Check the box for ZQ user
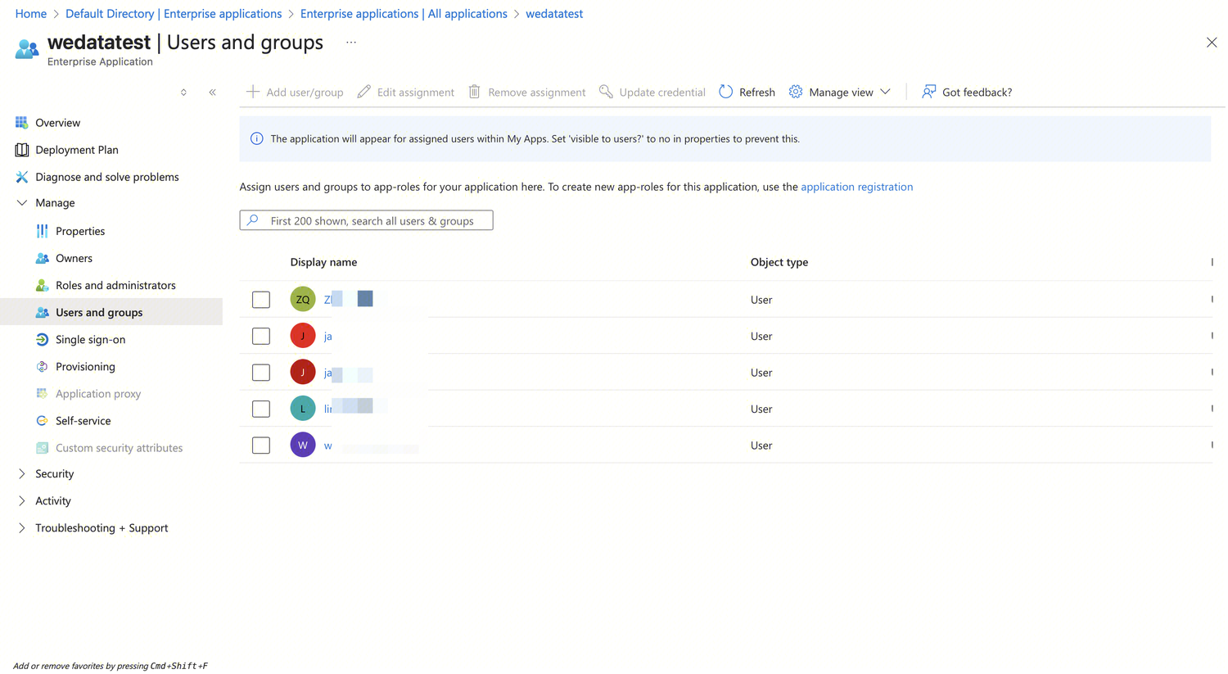Screen dimensions: 1228x674 261,300
